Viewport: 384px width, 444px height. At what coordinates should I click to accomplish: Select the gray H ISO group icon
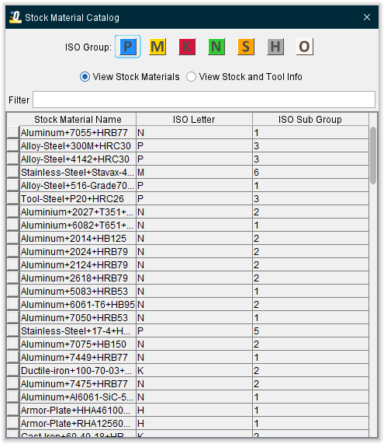[x=275, y=47]
